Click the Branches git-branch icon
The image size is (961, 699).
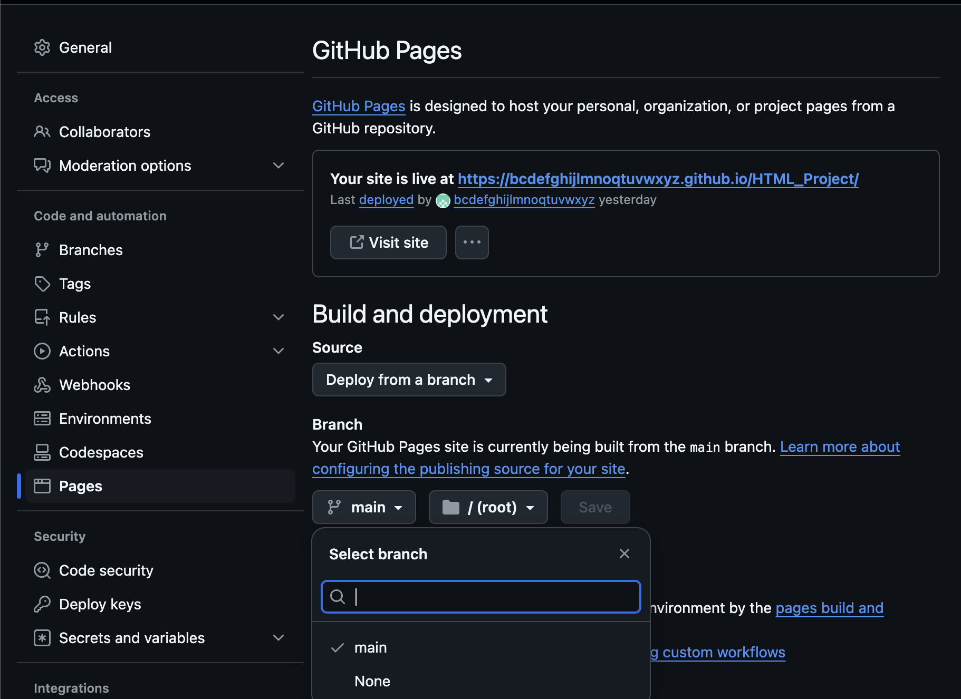(42, 250)
